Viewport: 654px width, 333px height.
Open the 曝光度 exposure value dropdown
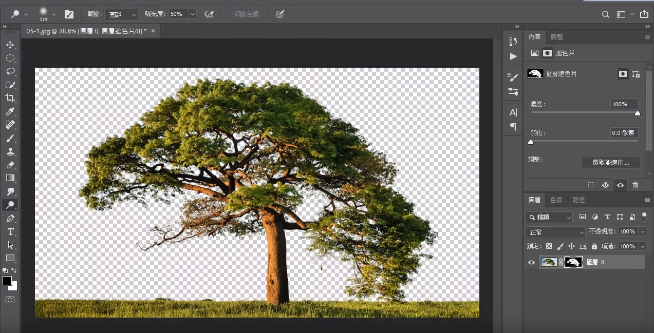point(193,14)
